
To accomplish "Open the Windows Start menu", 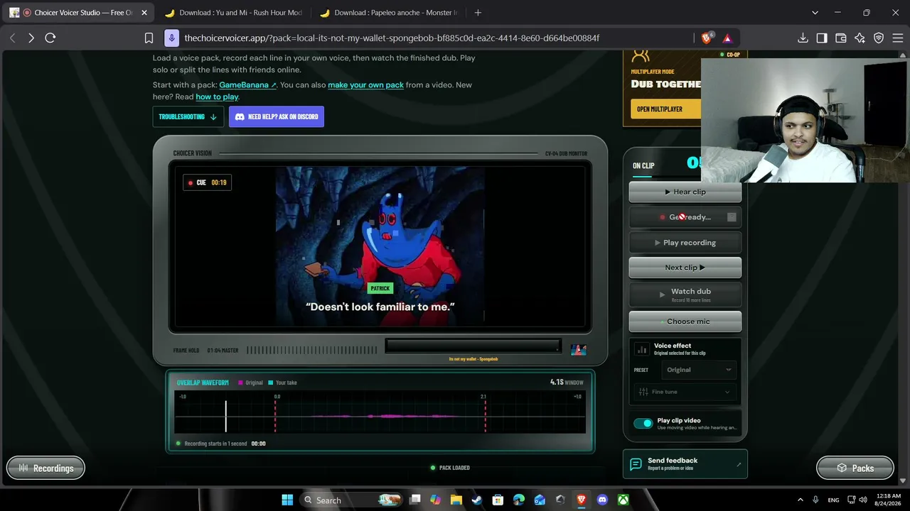I will click(x=287, y=500).
